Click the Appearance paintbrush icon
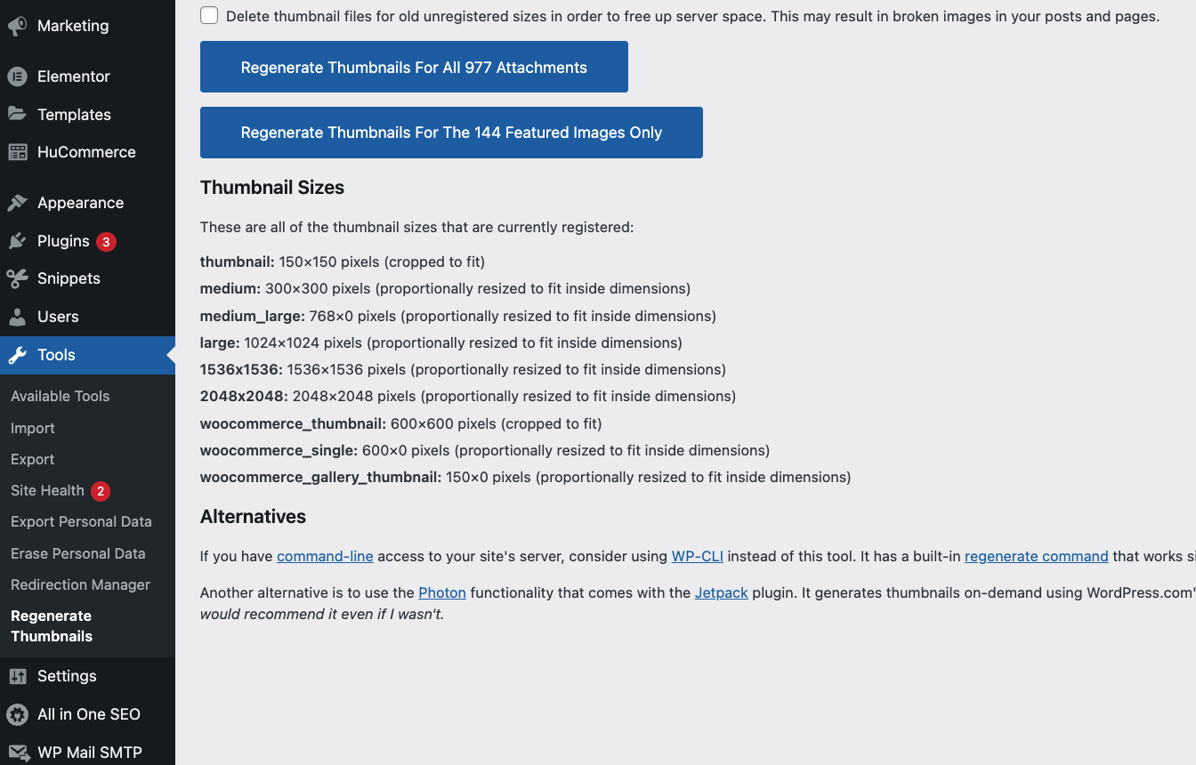Viewport: 1196px width, 765px height. pyautogui.click(x=18, y=203)
